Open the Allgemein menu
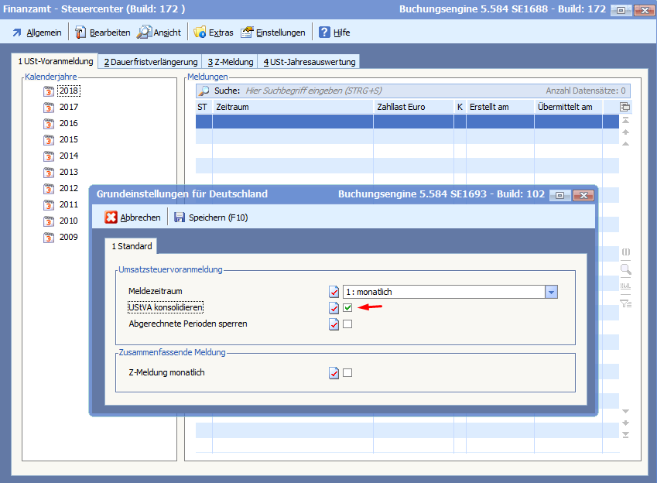 (x=36, y=33)
